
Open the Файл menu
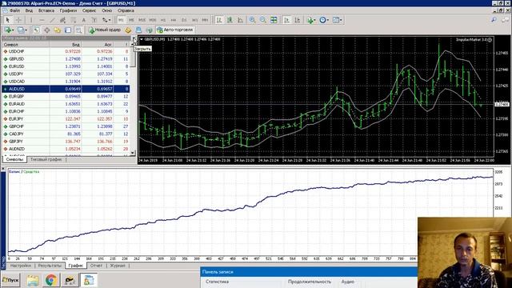point(14,10)
